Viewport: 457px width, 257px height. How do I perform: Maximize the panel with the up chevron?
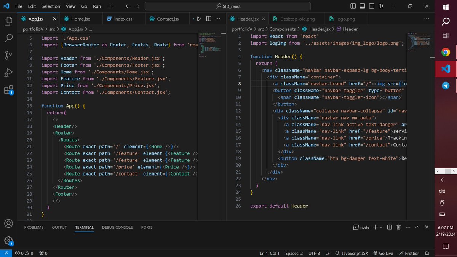(417, 227)
